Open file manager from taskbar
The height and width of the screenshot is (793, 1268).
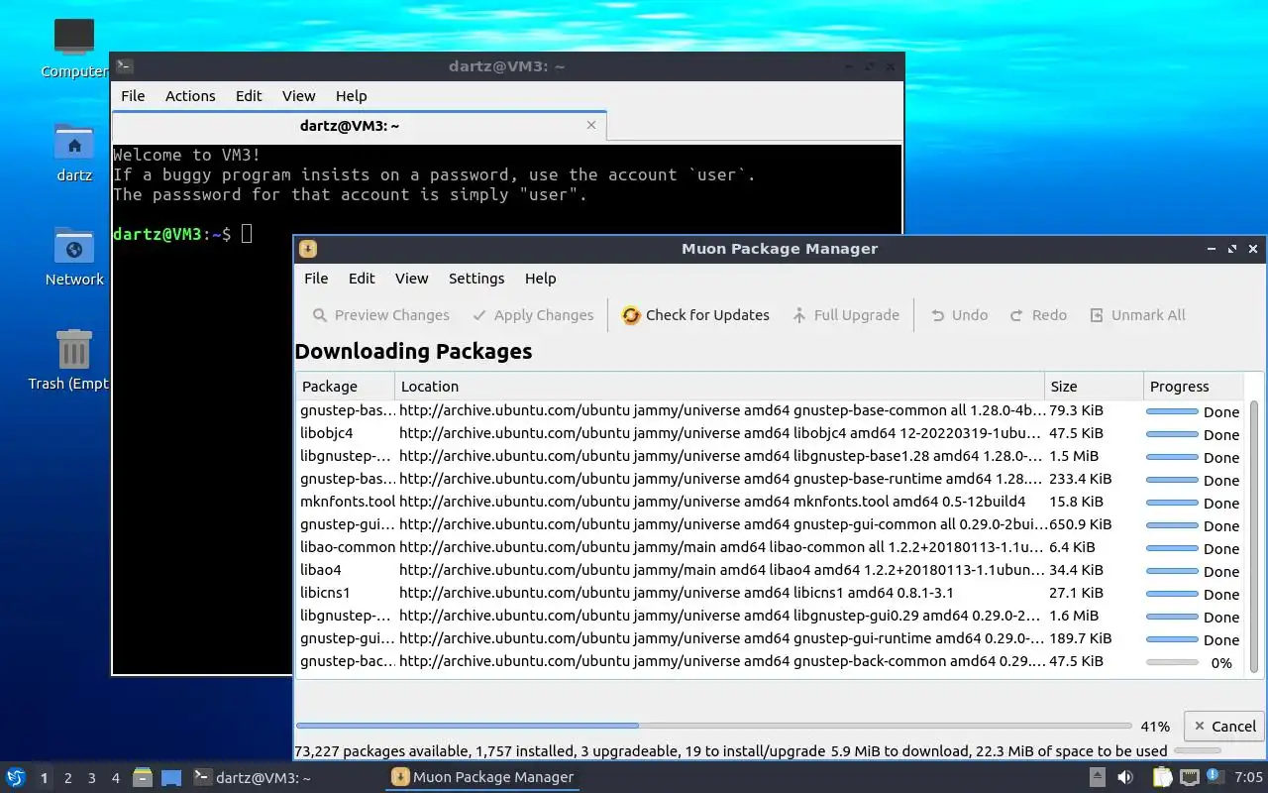pos(143,777)
